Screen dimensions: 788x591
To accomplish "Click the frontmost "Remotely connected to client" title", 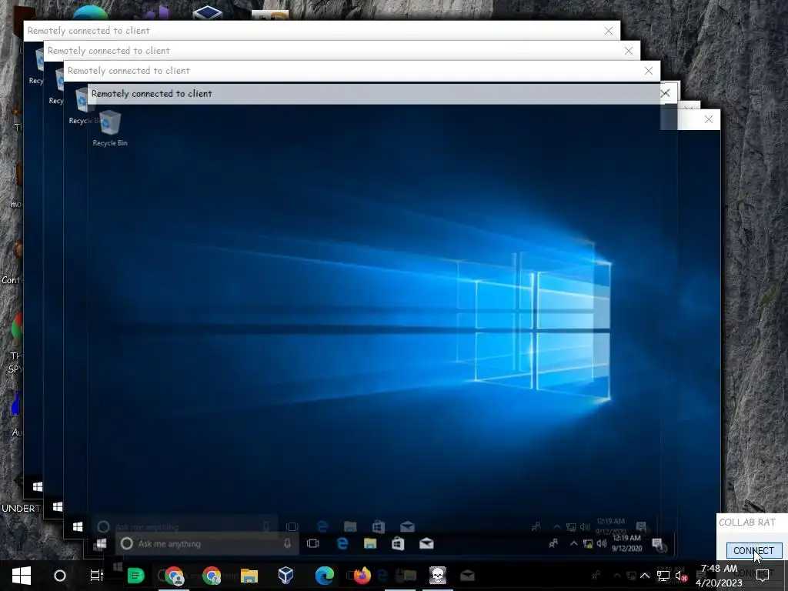I will [x=152, y=93].
